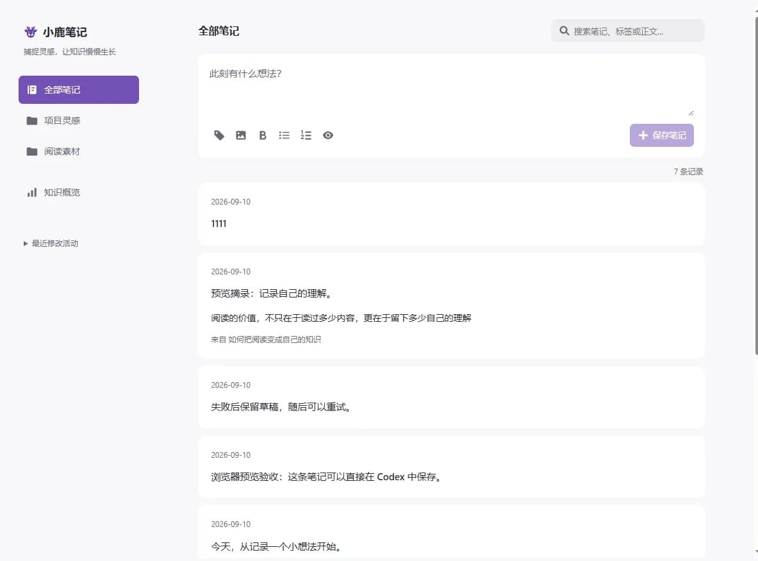
Task: Click the search magnifier icon
Action: (564, 31)
